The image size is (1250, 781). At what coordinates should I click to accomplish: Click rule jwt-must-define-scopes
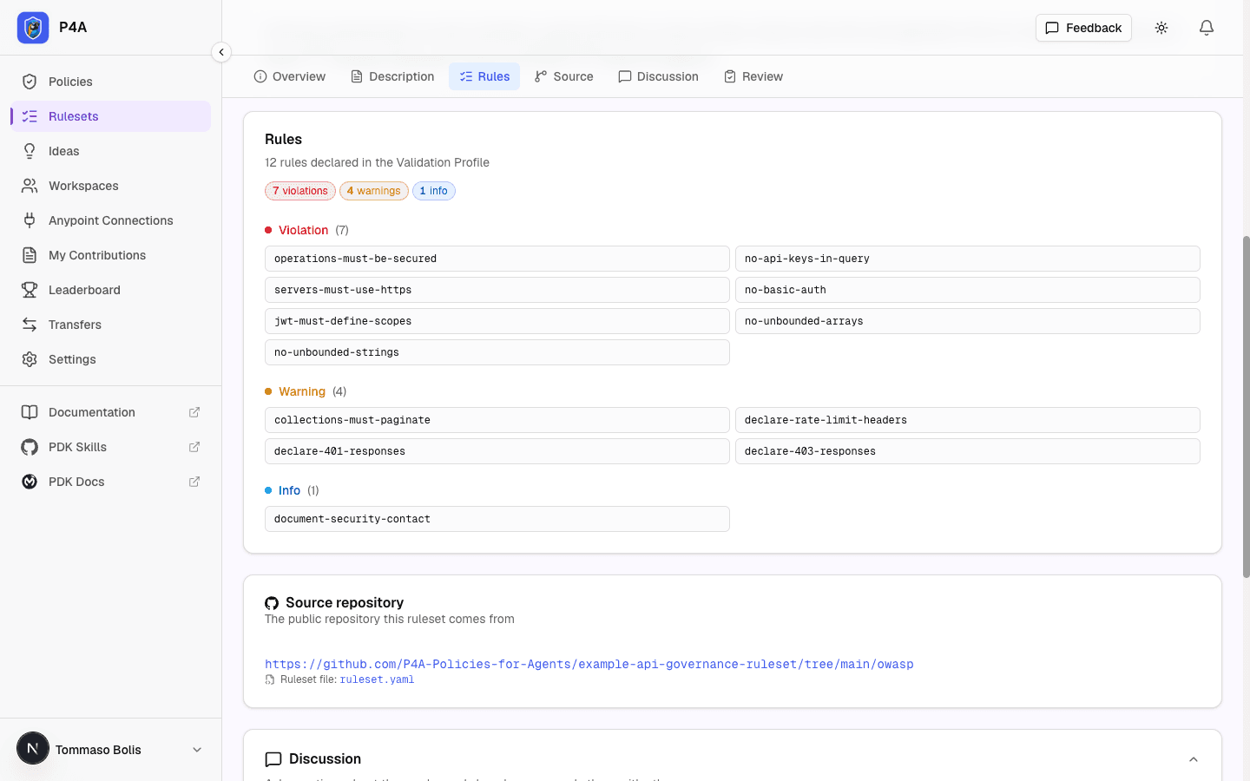click(x=497, y=321)
